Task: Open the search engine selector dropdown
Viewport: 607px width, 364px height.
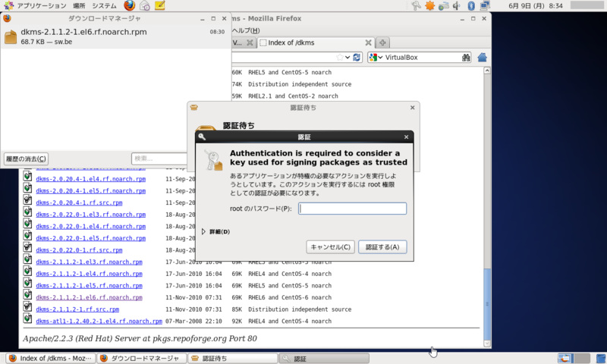Action: click(380, 57)
